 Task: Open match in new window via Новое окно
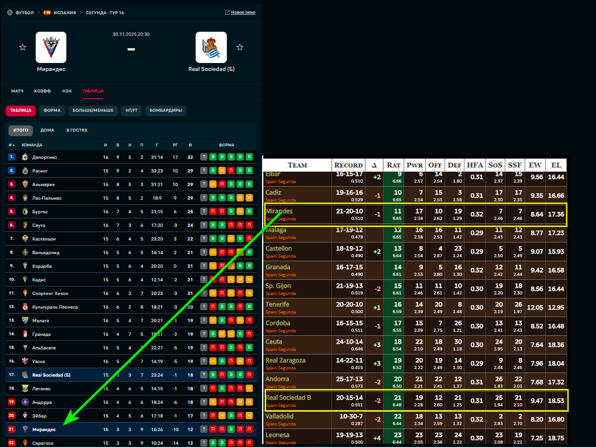240,12
